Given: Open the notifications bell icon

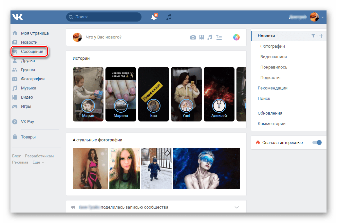Looking at the screenshot, I should pyautogui.click(x=154, y=17).
